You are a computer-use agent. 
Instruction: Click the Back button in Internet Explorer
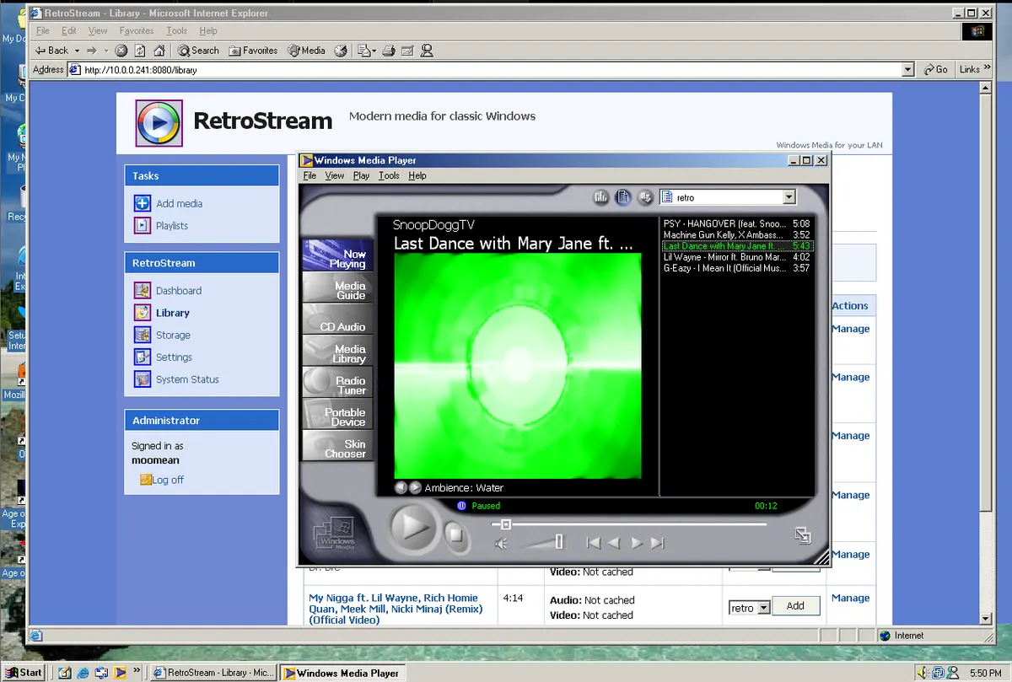52,51
